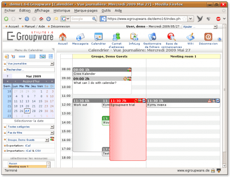Image resolution: width=230 pixels, height=177 pixels.
Task: Switch to list view icon
Action: coord(51,57)
